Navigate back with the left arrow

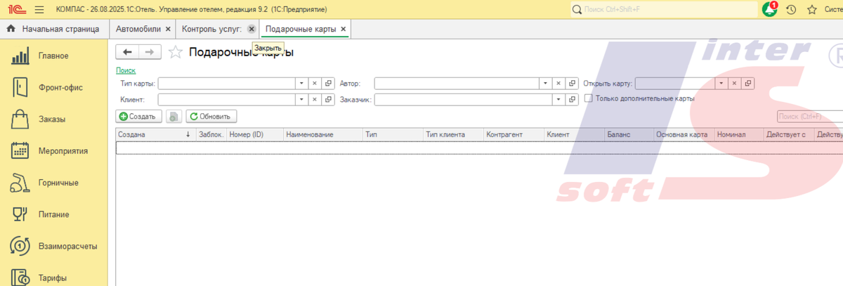[x=127, y=52]
